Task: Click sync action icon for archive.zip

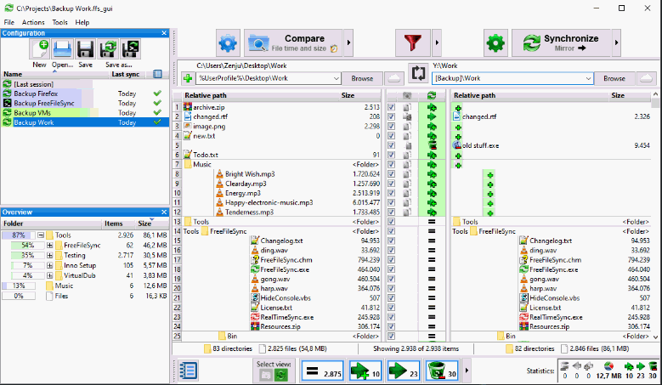Action: coord(432,107)
